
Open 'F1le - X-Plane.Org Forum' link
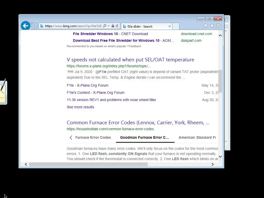[87, 85]
